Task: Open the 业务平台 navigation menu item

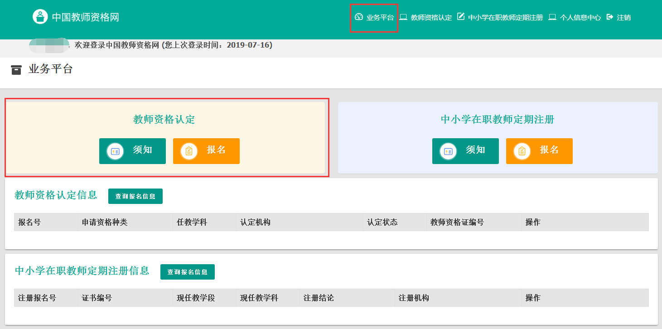Action: point(380,18)
